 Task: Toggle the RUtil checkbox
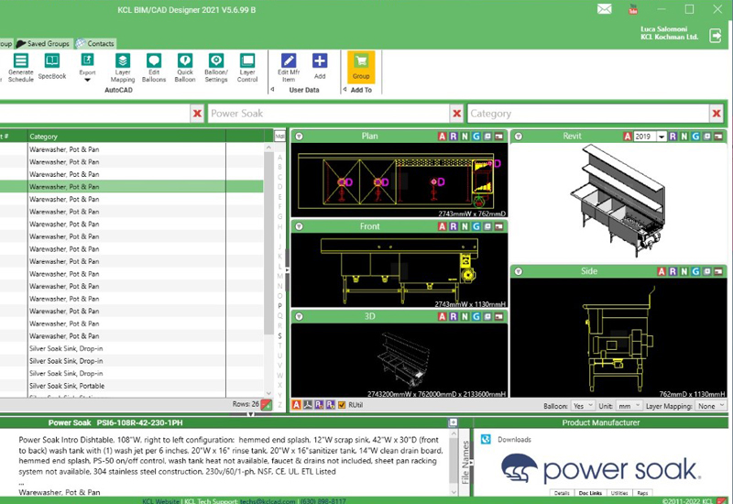pyautogui.click(x=342, y=404)
